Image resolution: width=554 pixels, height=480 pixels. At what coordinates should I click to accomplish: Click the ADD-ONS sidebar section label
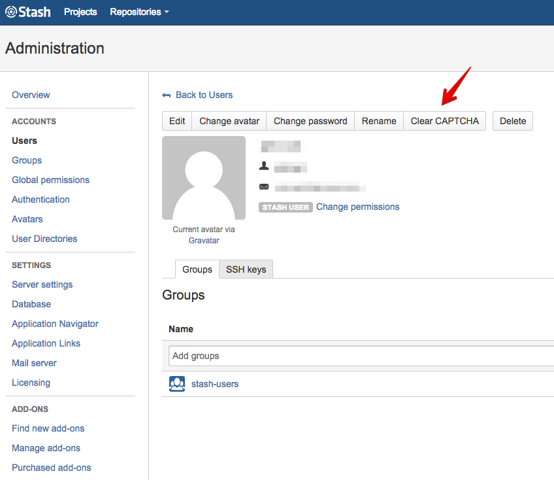(30, 409)
